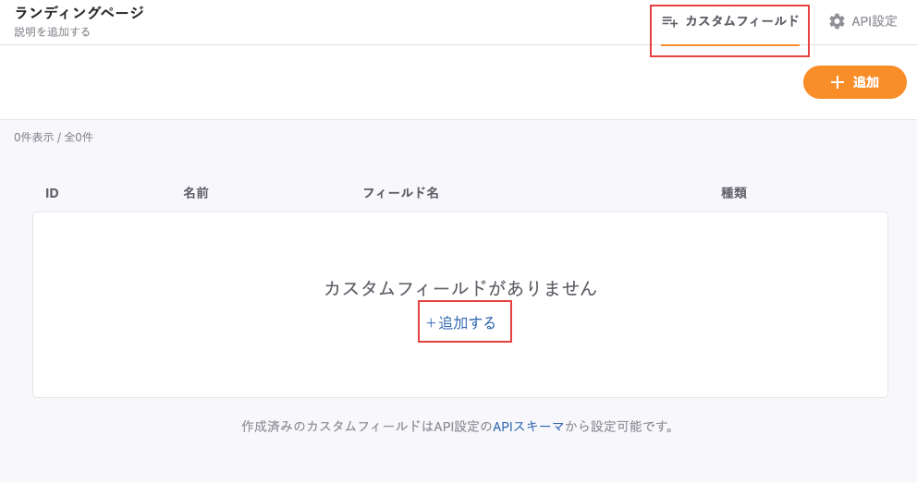917x483 pixels.
Task: Click the API settings gear icon
Action: [x=837, y=21]
